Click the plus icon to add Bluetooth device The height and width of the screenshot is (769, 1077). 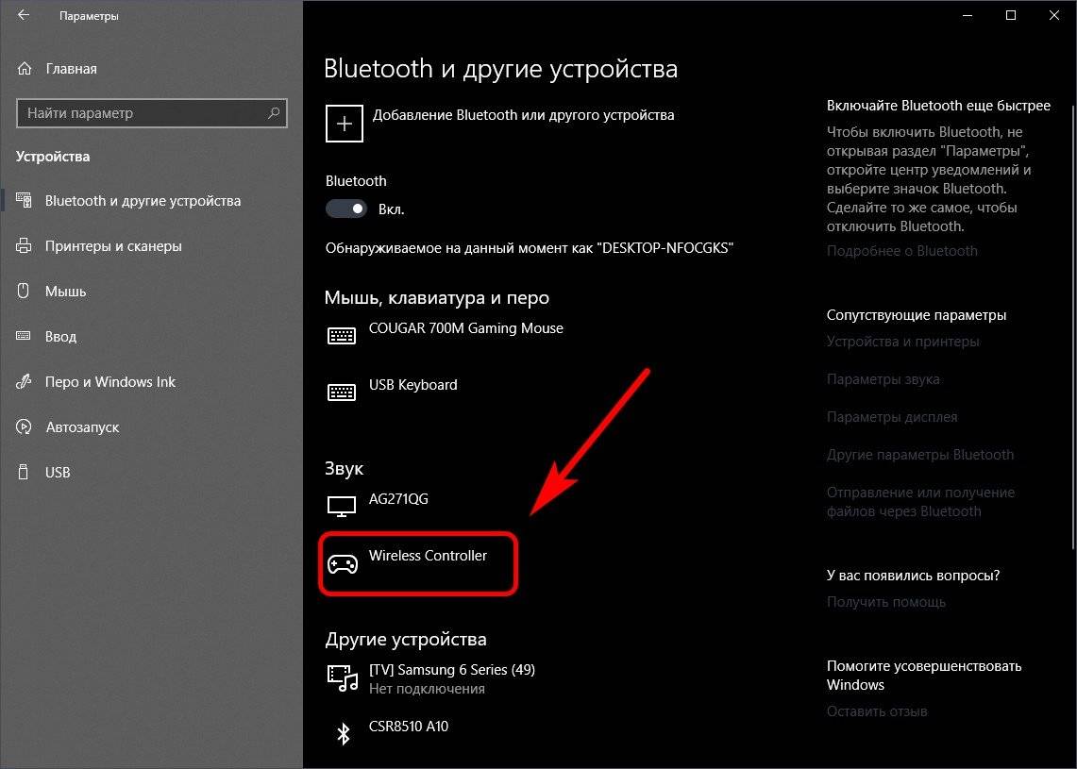[345, 124]
